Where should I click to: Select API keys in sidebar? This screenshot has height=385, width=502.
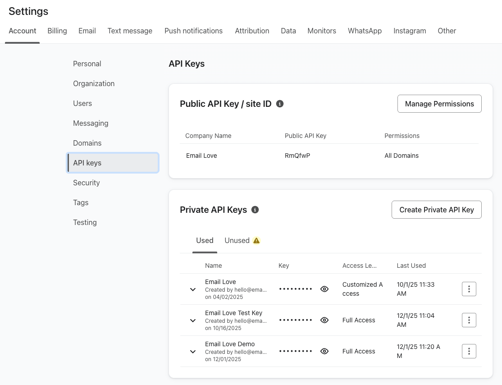113,163
